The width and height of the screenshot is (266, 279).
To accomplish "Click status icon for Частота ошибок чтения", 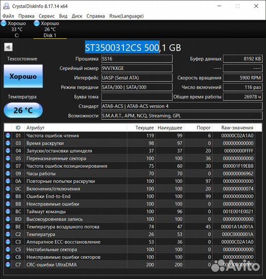I will pos(8,135).
